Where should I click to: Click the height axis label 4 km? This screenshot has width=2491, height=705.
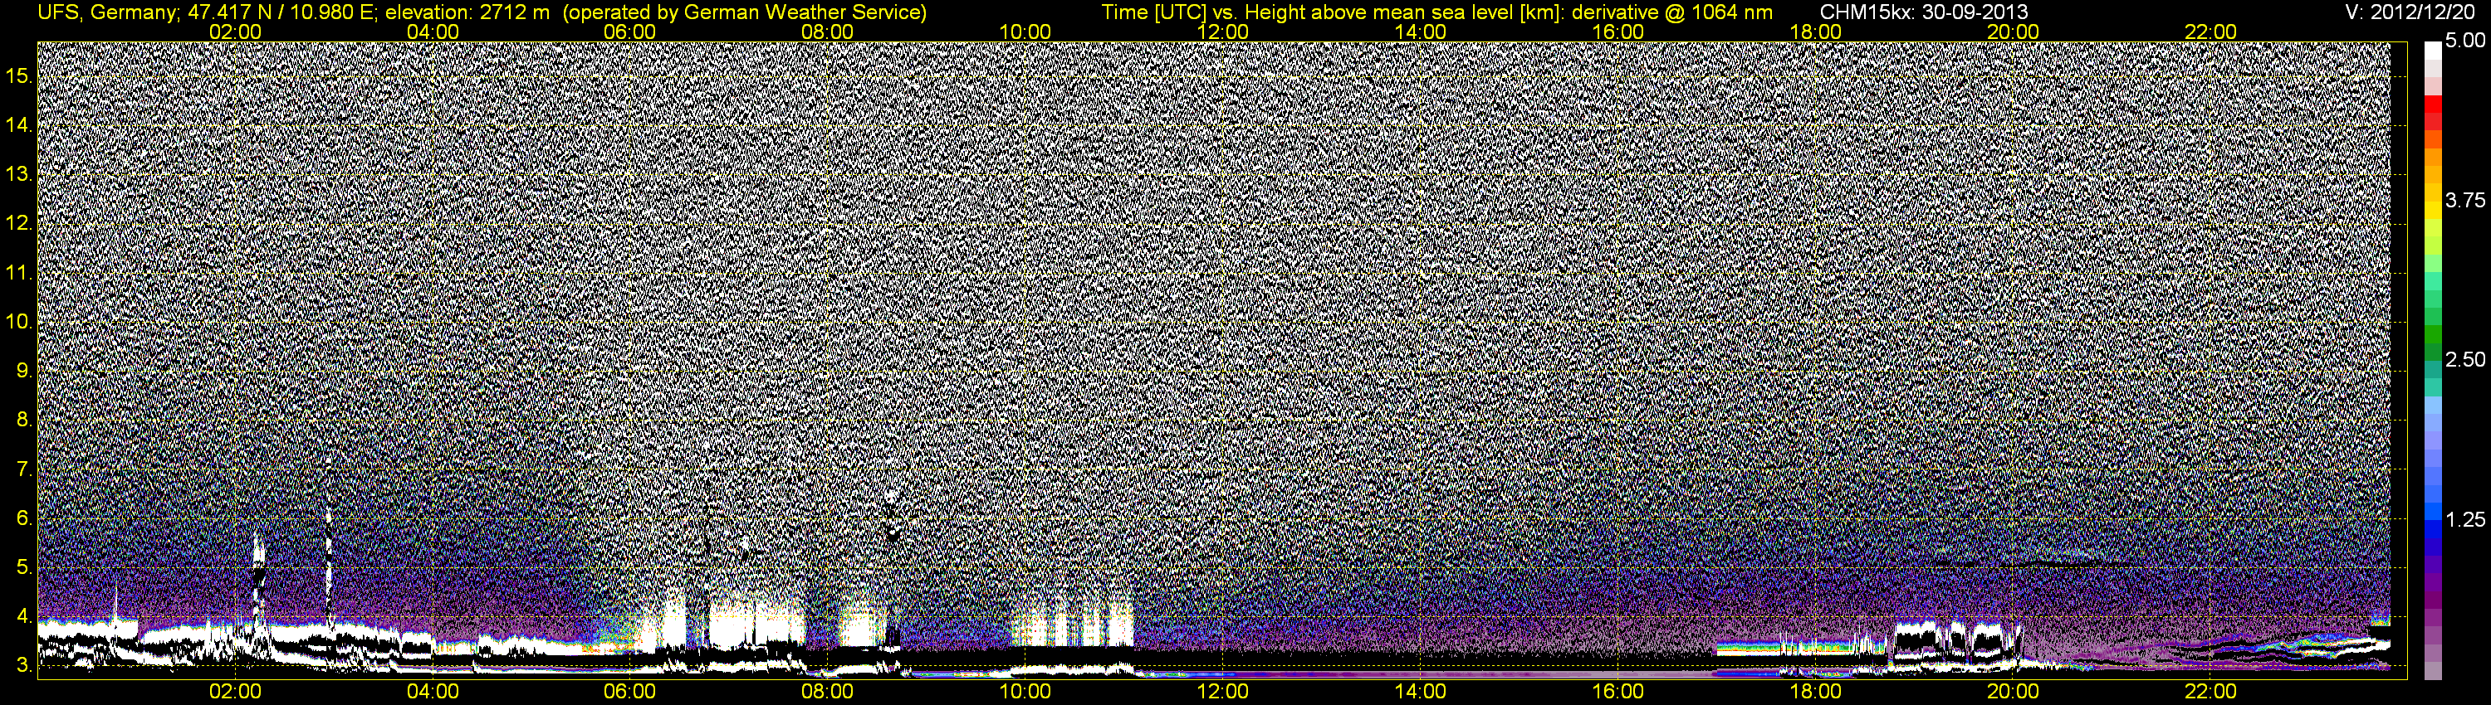click(24, 617)
